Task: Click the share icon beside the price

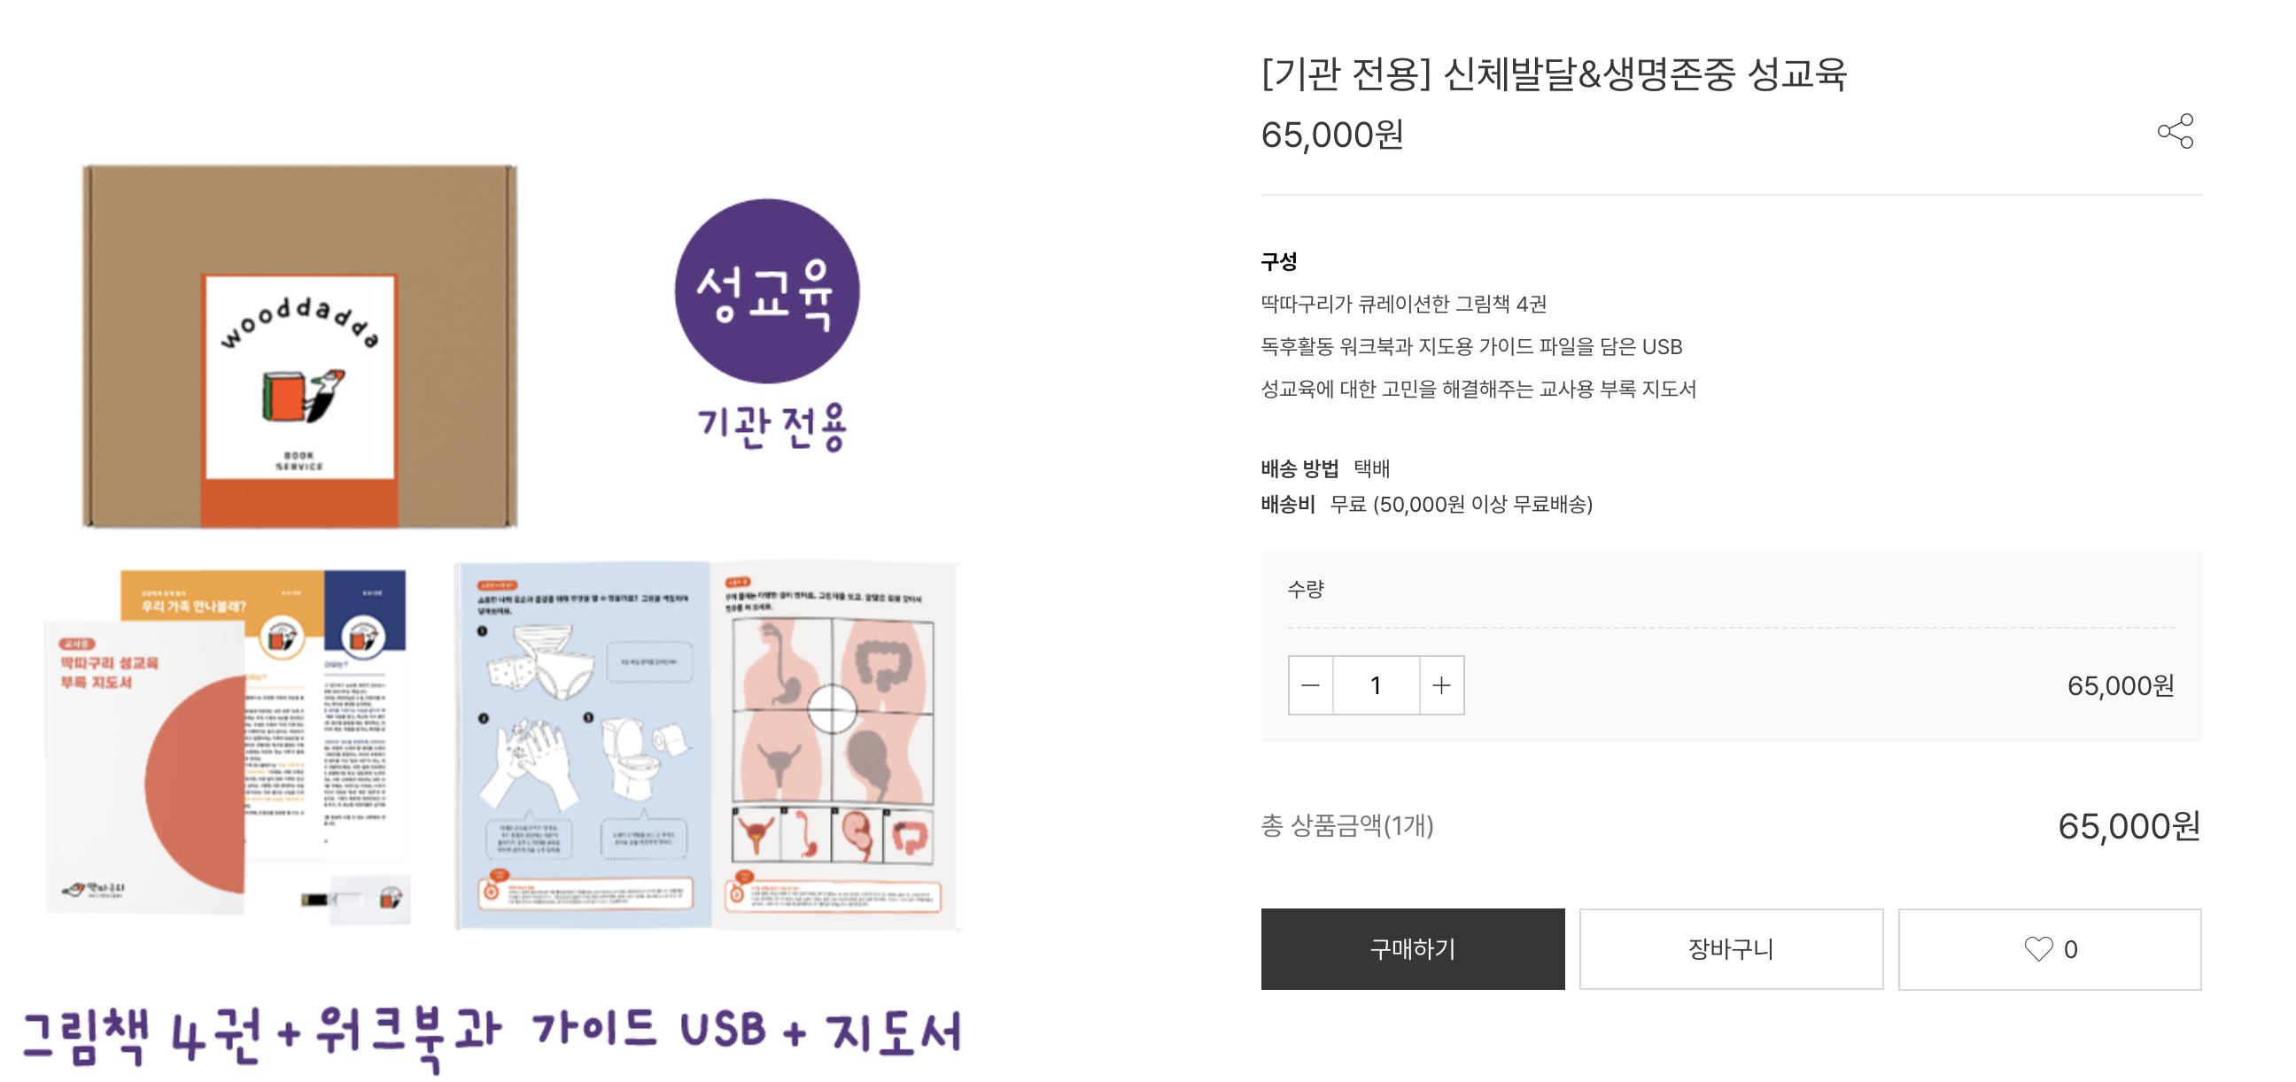Action: click(2175, 131)
